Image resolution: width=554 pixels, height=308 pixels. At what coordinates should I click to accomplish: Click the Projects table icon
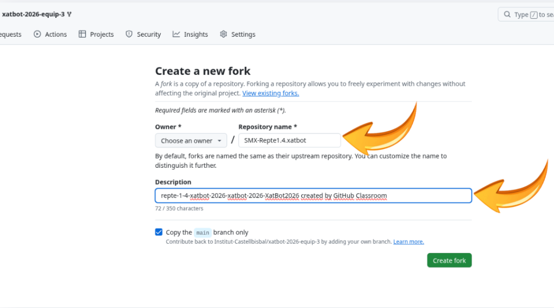[82, 34]
